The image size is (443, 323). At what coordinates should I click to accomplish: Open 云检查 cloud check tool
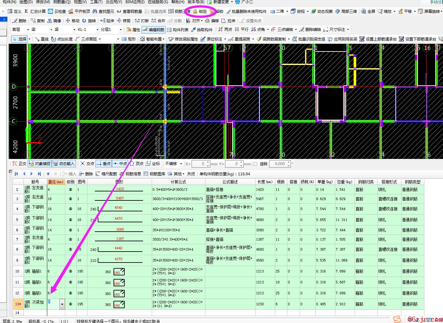tap(50, 11)
